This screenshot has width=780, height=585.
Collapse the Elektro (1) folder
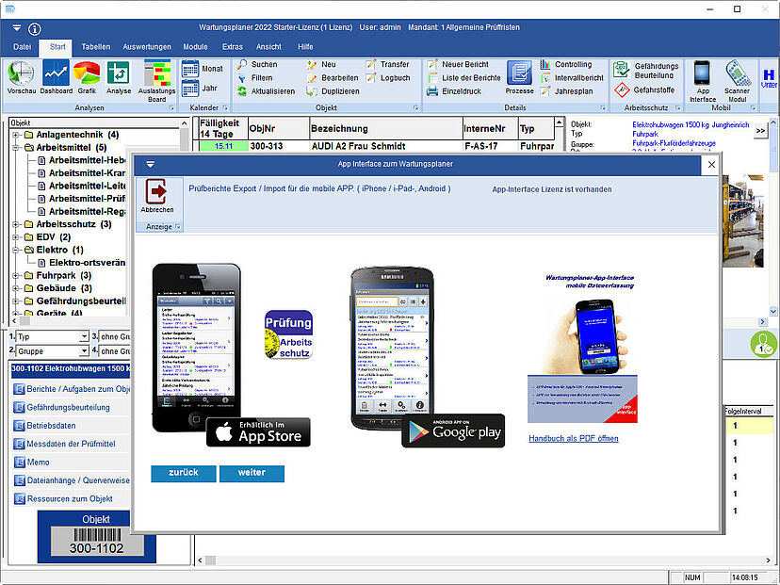tap(16, 250)
